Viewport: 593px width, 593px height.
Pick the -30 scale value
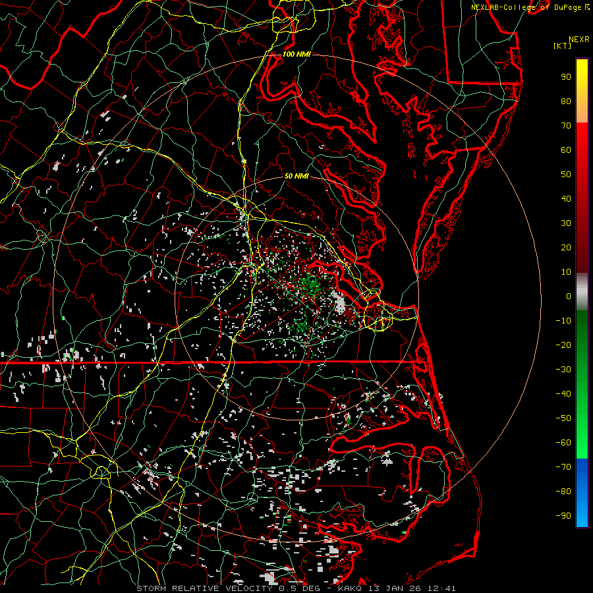pos(563,370)
